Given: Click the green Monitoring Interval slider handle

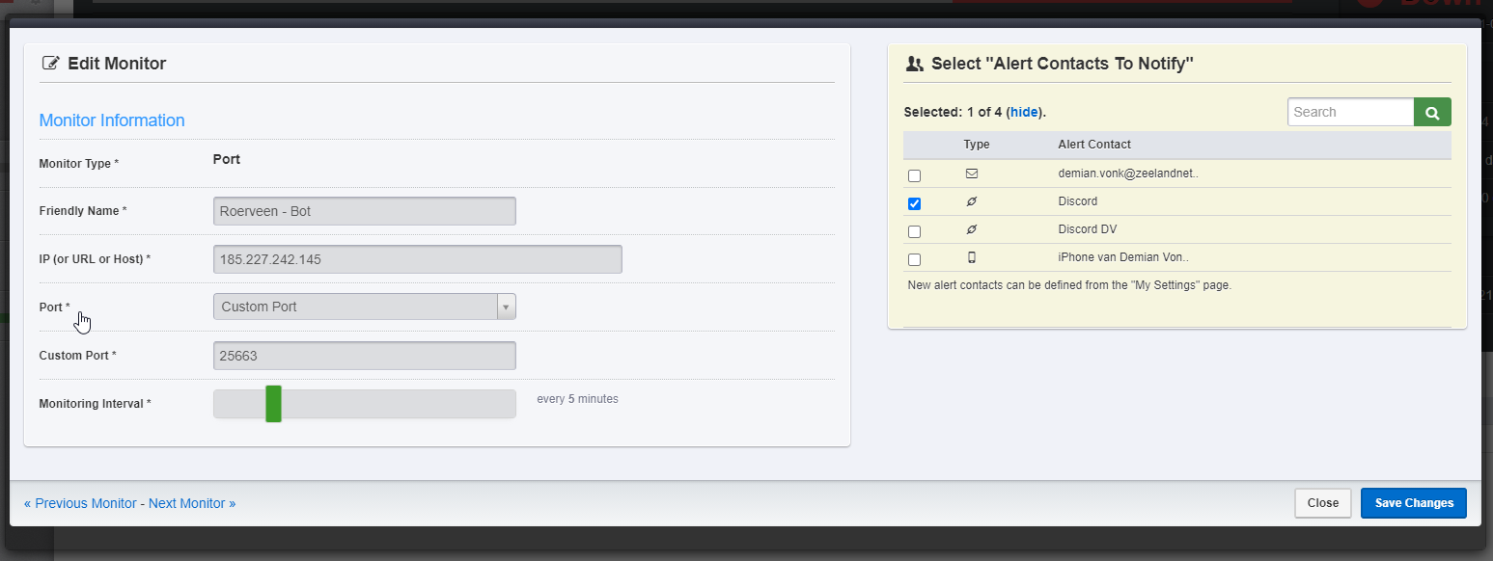Looking at the screenshot, I should click(x=273, y=404).
